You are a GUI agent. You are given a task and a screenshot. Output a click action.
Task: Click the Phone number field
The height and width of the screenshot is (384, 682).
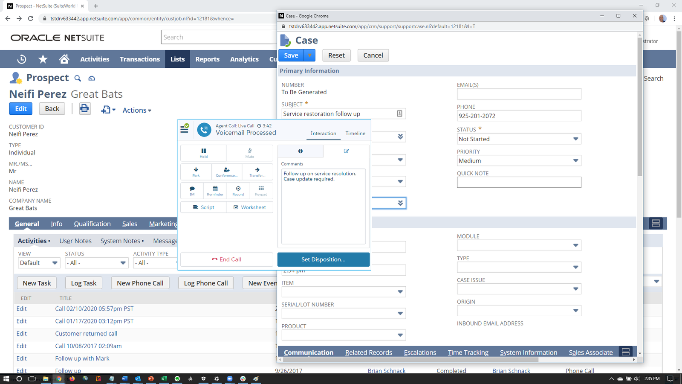(519, 116)
